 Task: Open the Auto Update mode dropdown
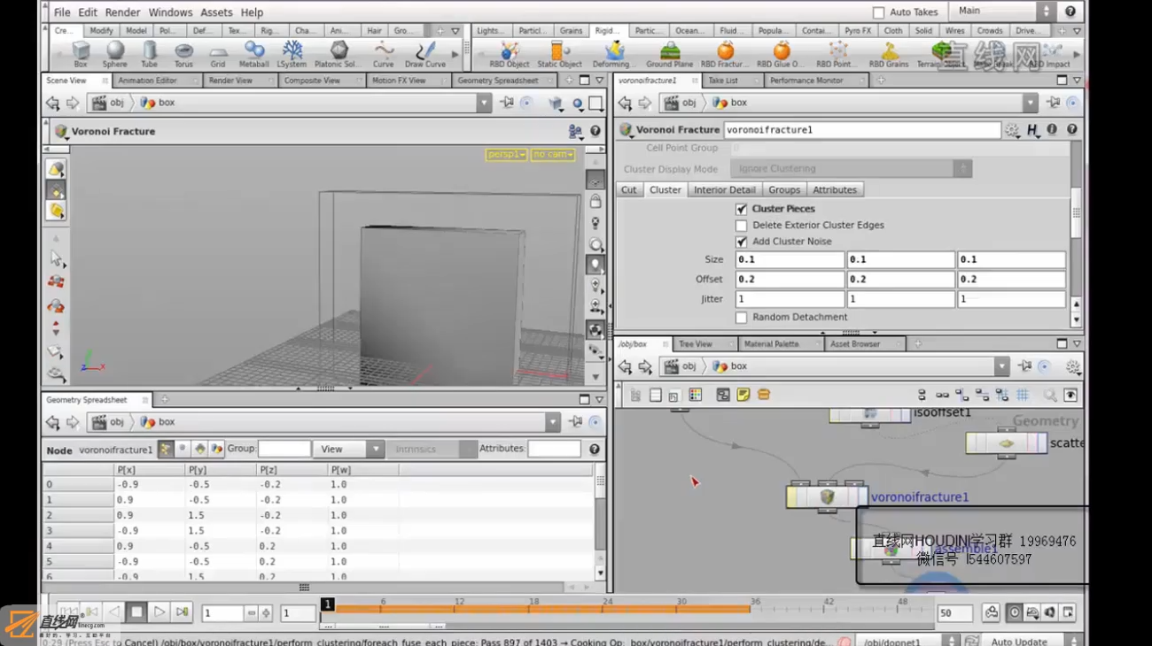point(1032,641)
